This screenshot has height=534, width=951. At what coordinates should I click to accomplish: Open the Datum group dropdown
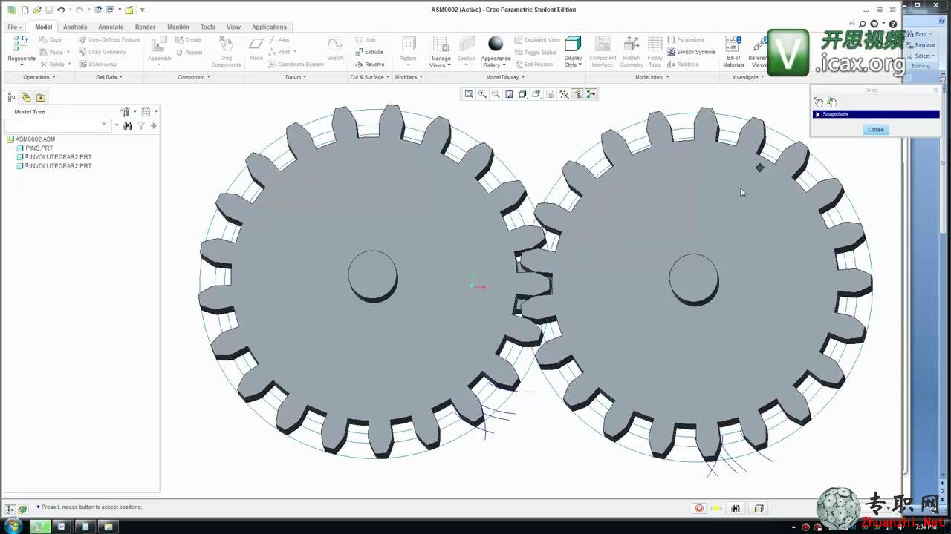[296, 77]
